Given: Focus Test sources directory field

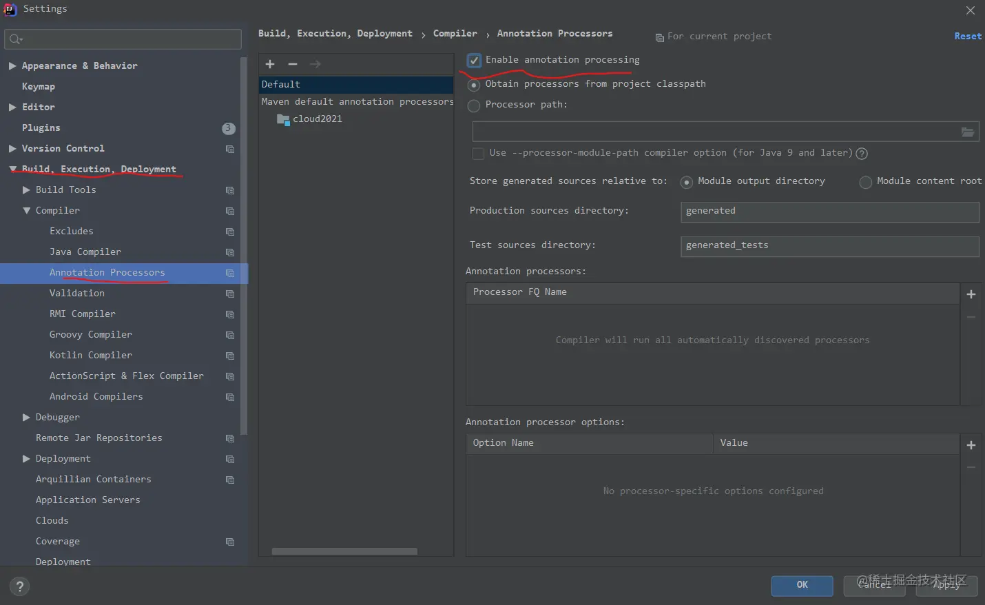Looking at the screenshot, I should click(x=830, y=246).
